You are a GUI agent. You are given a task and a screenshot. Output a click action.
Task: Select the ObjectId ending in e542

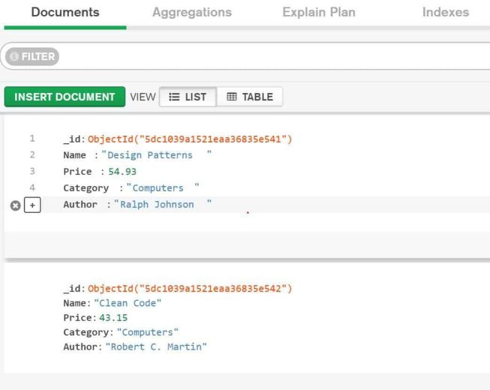pyautogui.click(x=190, y=288)
